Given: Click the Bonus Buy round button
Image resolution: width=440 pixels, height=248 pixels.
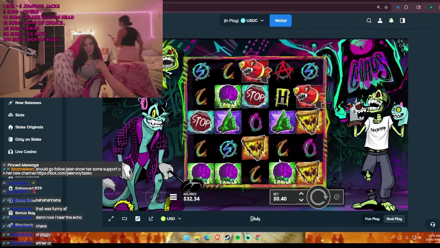Looking at the screenshot, I should click(x=154, y=197).
